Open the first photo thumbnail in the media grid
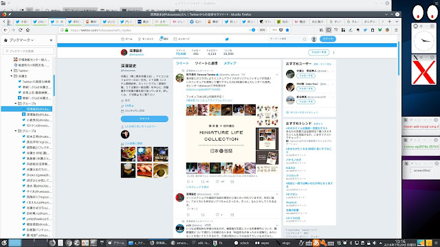 [x=129, y=154]
